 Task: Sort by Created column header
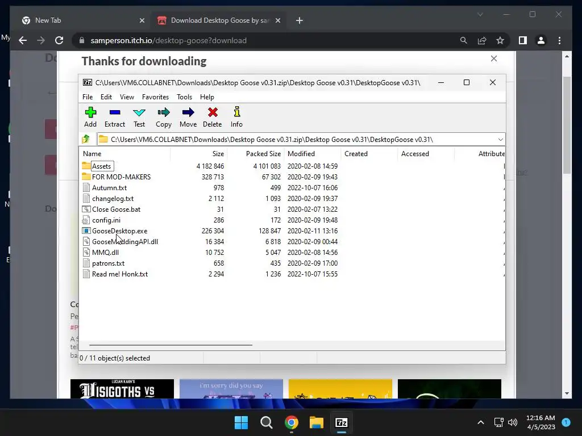[x=369, y=153]
